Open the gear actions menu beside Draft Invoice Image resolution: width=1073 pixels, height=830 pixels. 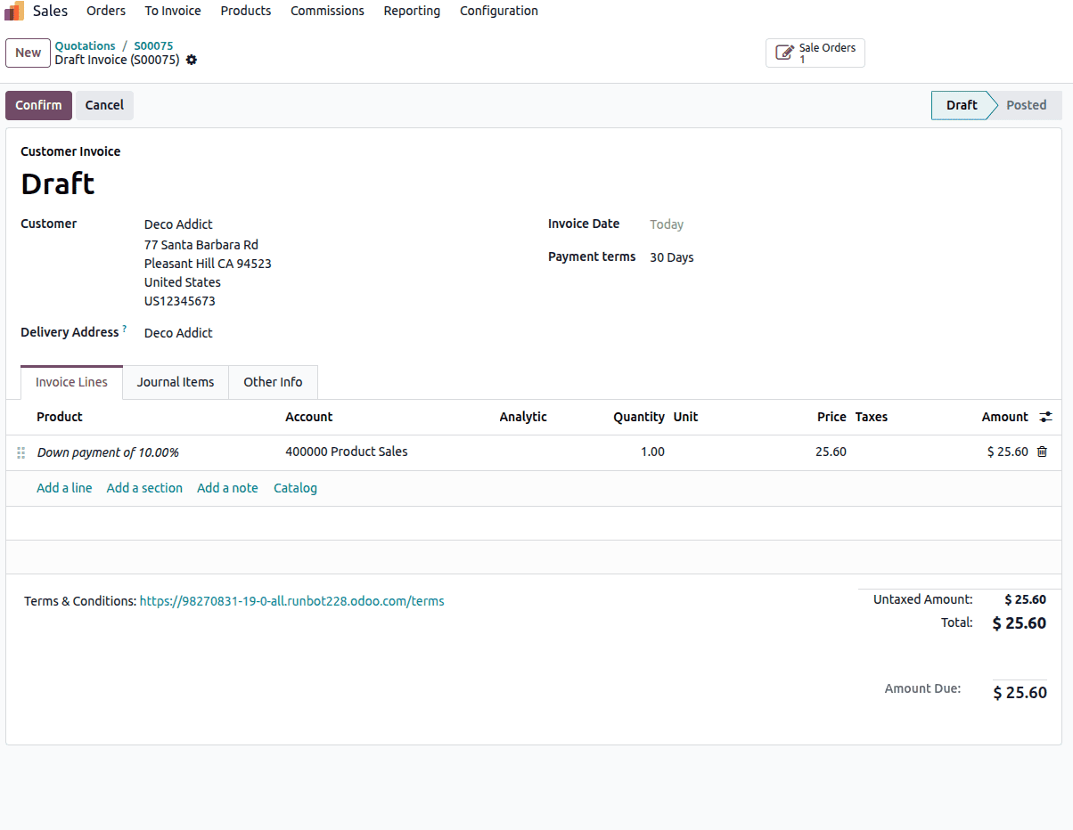pos(191,60)
